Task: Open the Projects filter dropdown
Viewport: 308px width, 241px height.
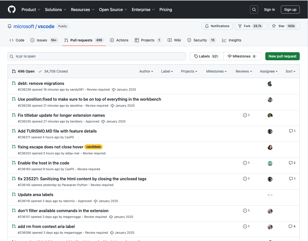Action: [x=189, y=71]
